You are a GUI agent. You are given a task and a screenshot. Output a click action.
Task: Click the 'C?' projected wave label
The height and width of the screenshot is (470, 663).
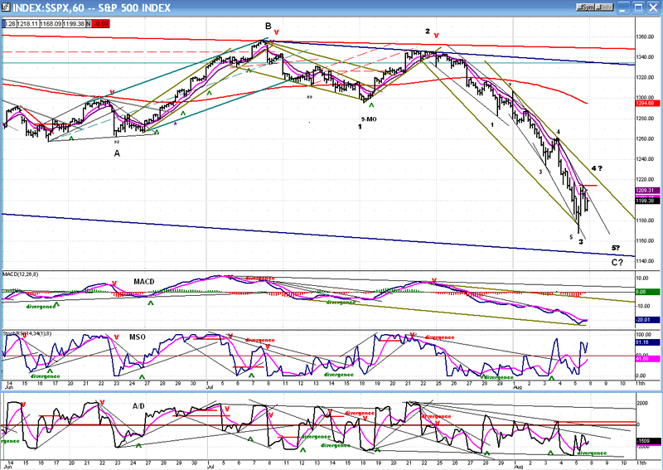click(x=617, y=262)
